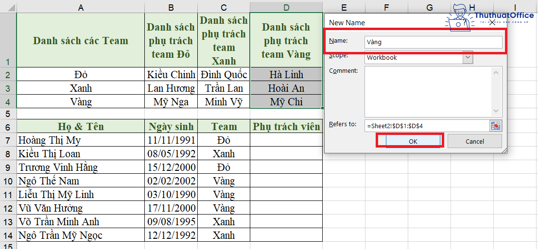Select cell 'Mỹ Nga'

(x=171, y=102)
